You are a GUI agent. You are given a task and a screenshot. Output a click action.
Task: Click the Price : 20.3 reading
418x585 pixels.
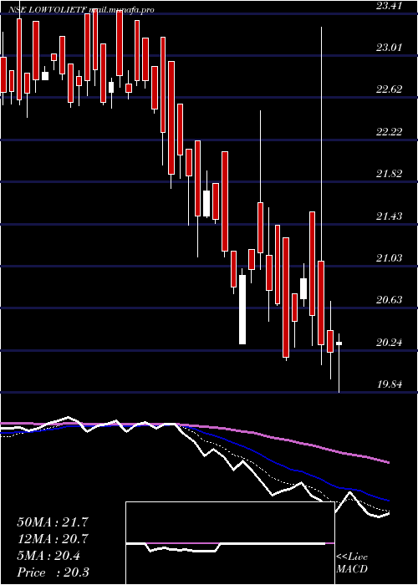(x=53, y=572)
